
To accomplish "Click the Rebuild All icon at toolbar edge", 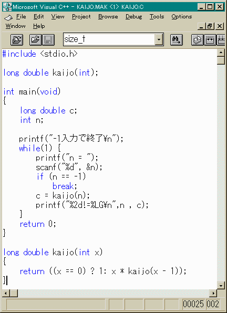I will (x=221, y=39).
